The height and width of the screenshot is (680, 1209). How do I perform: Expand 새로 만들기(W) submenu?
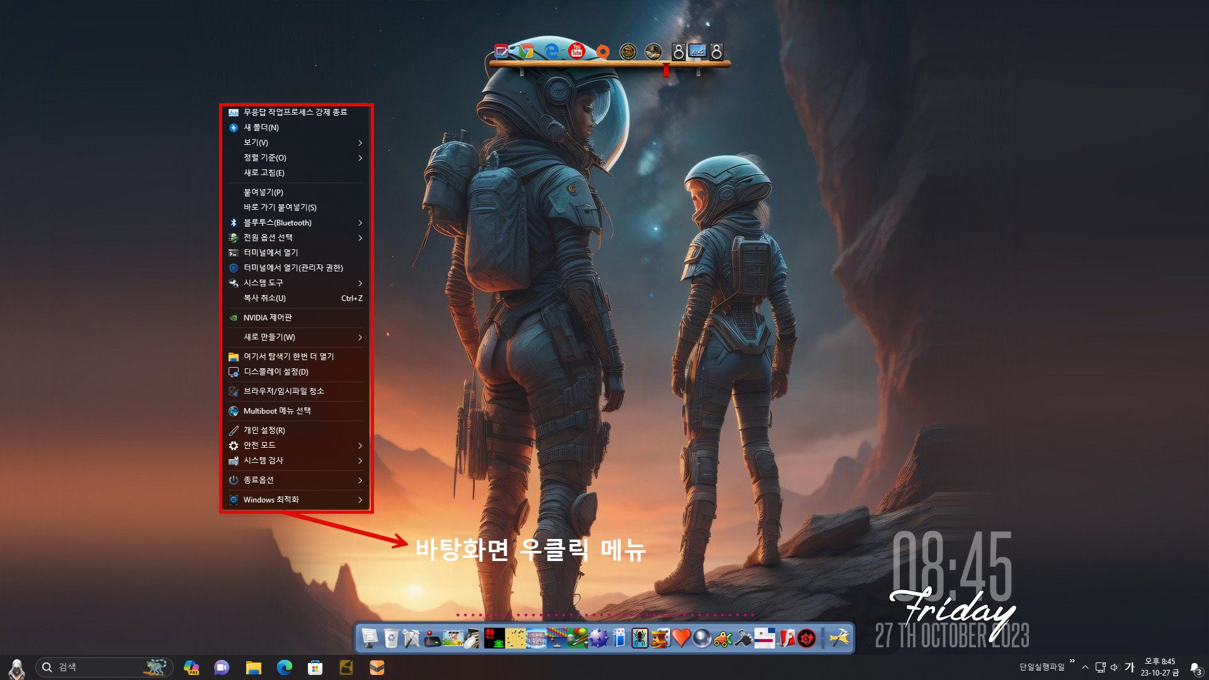pyautogui.click(x=295, y=337)
